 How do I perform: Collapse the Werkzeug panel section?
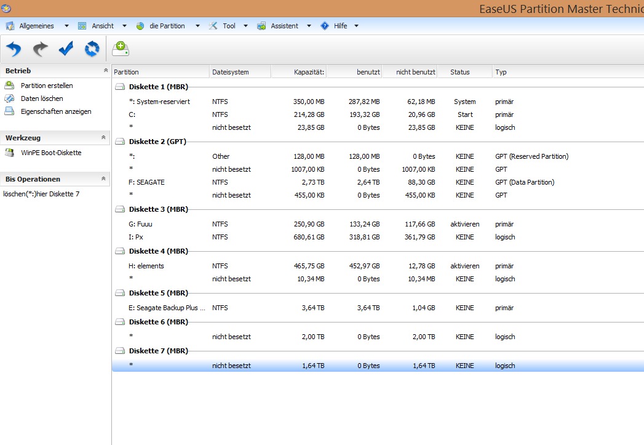pyautogui.click(x=103, y=137)
